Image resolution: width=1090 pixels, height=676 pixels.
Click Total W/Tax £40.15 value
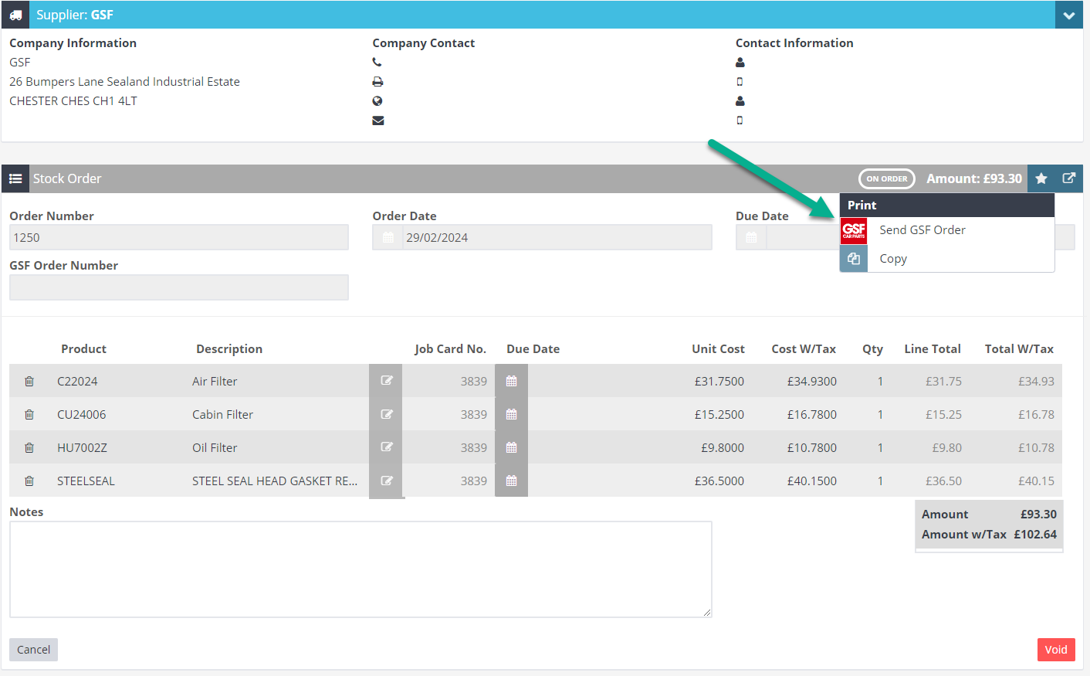pos(1036,481)
